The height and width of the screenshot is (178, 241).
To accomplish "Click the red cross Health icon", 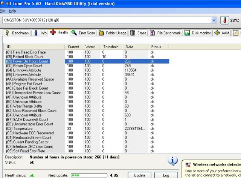I will (x=53, y=33).
